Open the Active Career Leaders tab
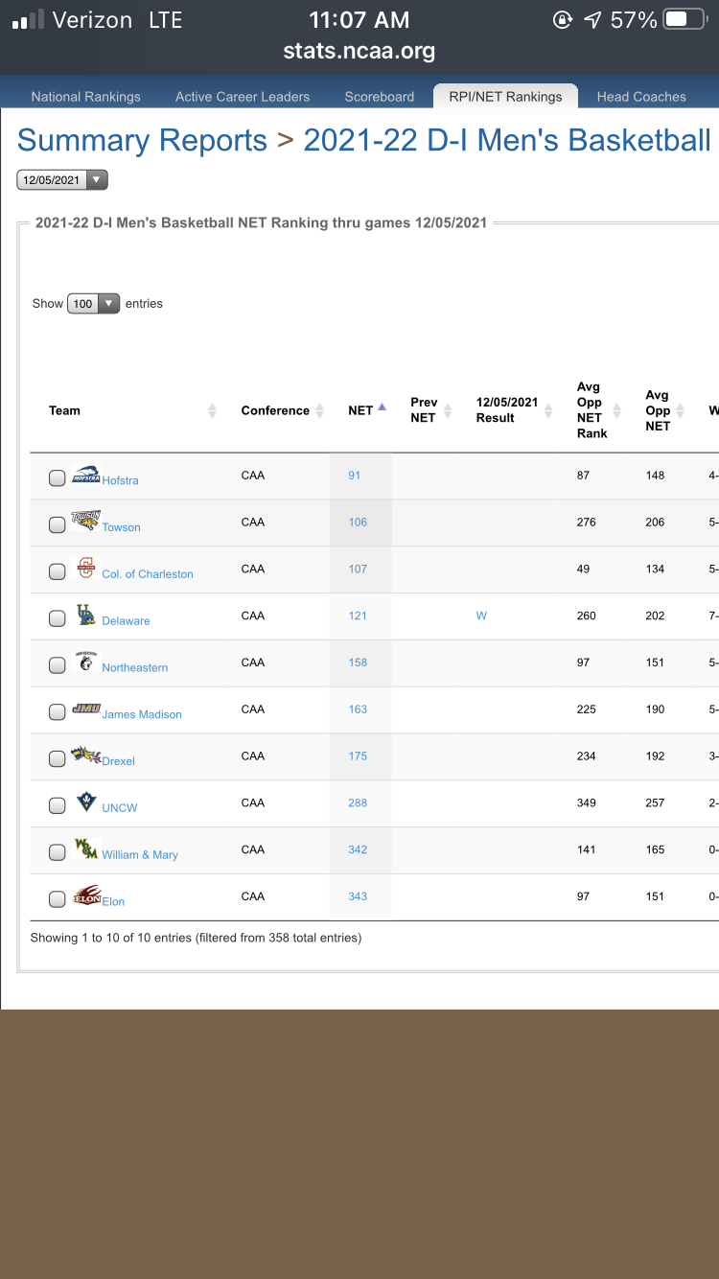The width and height of the screenshot is (719, 1279). point(243,97)
